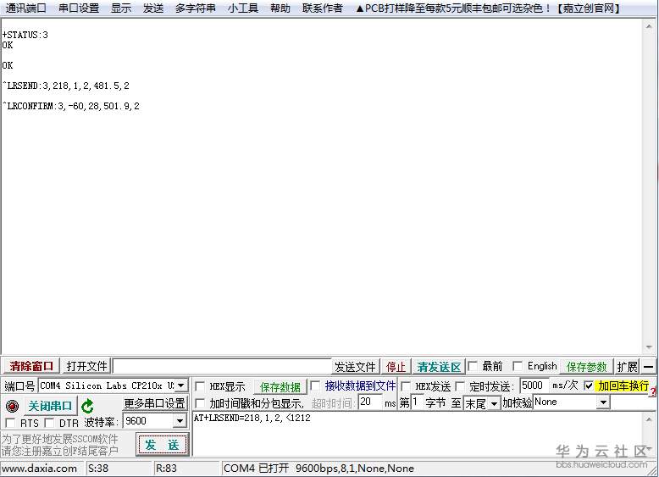Click the R:83 received counter

(x=166, y=469)
